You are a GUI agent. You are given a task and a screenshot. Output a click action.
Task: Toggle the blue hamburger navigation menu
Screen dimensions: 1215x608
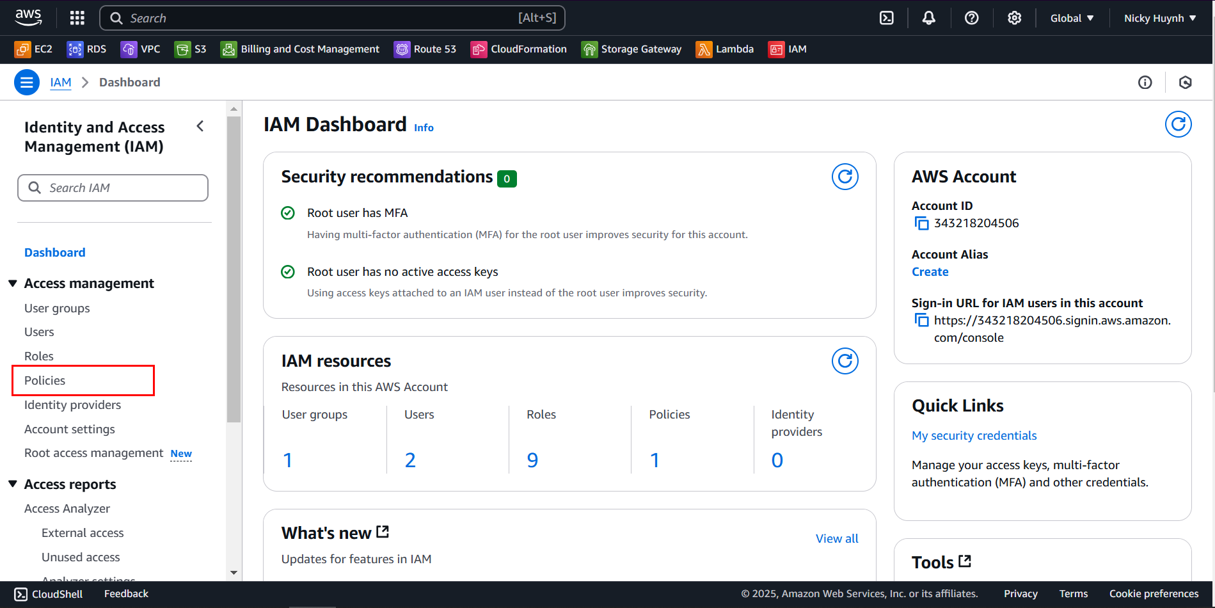[27, 83]
